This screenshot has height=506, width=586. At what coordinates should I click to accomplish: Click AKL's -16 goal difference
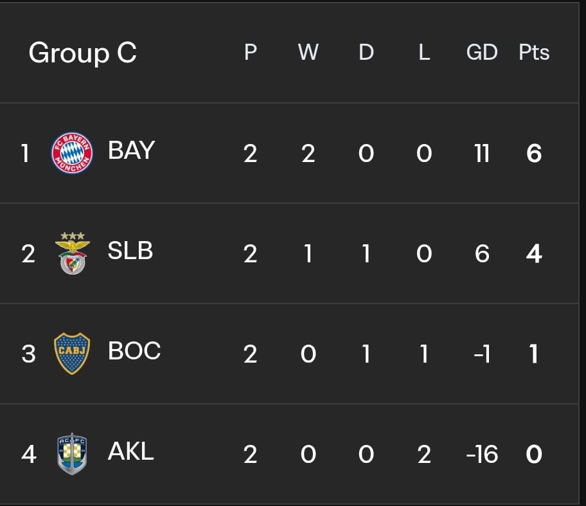(x=482, y=455)
